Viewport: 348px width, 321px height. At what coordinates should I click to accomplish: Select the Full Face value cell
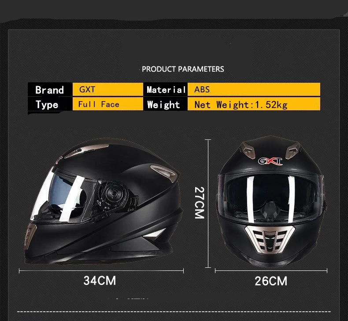[x=107, y=104]
